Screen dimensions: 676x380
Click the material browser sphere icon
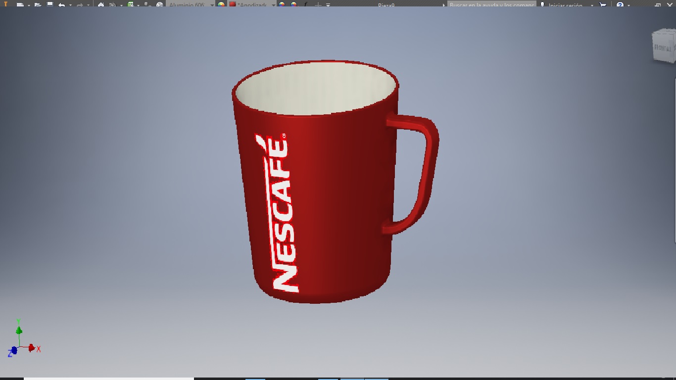pyautogui.click(x=221, y=4)
